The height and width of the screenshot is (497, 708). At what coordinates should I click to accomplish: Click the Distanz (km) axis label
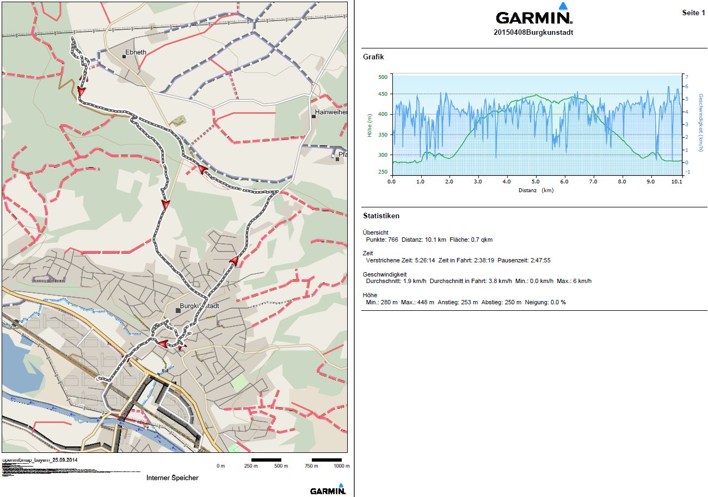pyautogui.click(x=536, y=191)
